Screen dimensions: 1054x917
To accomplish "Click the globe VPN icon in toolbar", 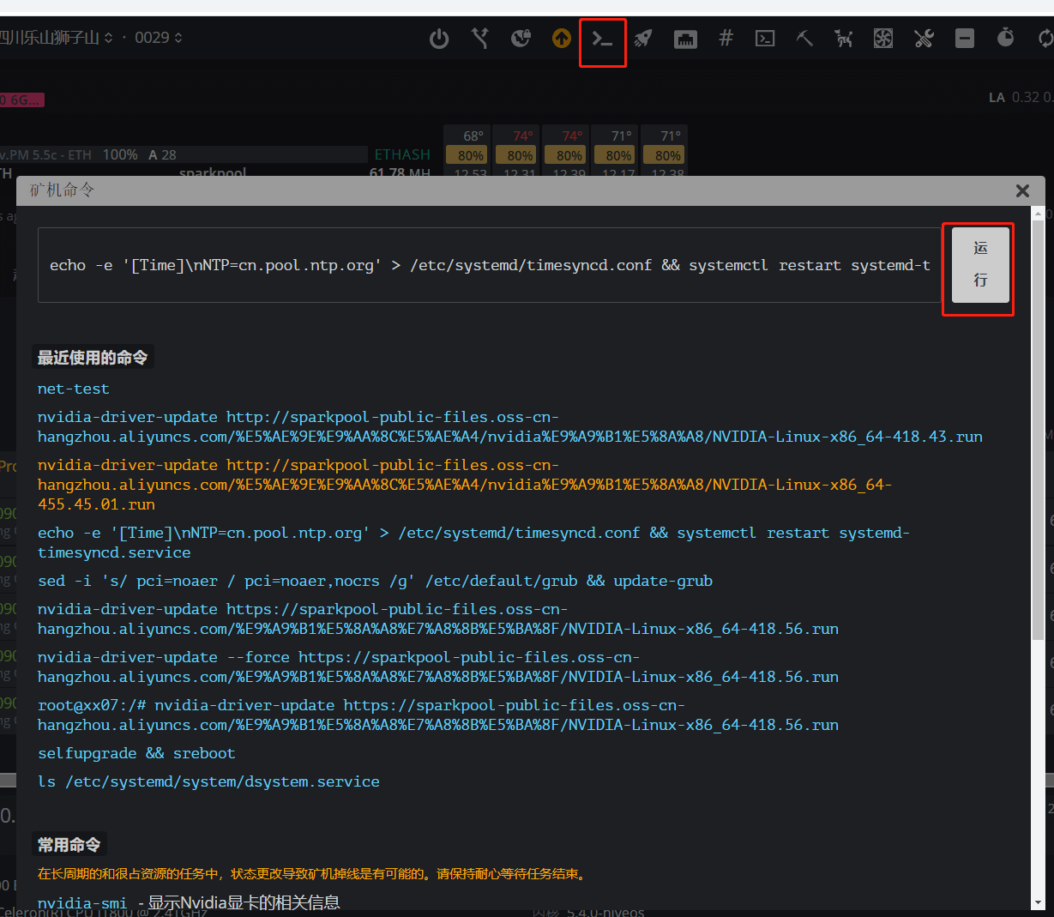I will pos(521,38).
